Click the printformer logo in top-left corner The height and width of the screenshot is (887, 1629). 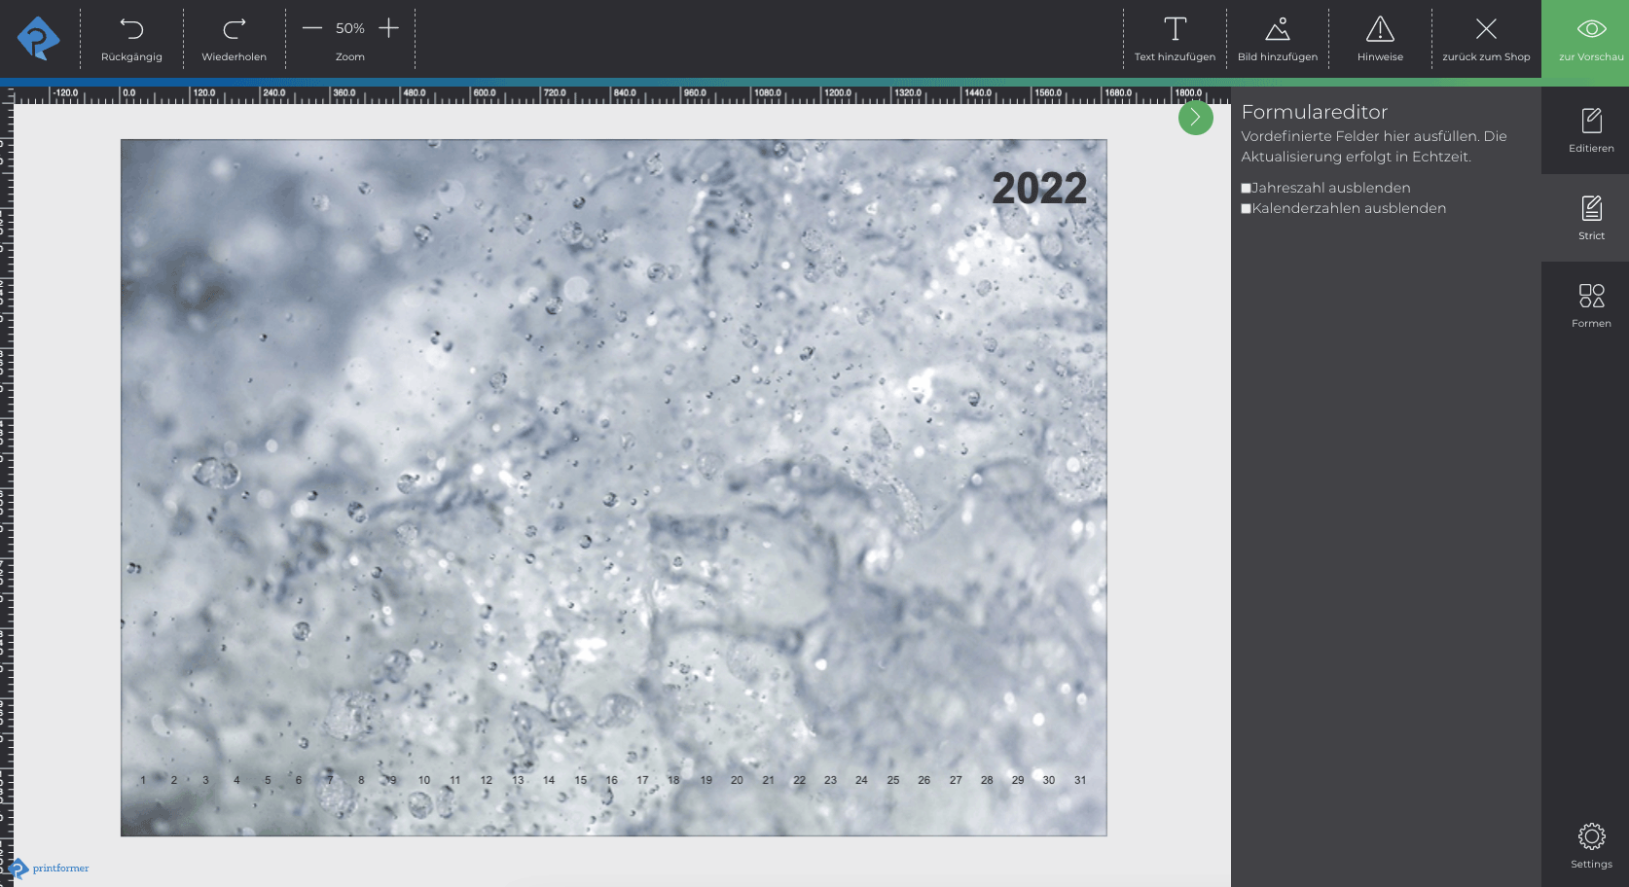tap(39, 39)
